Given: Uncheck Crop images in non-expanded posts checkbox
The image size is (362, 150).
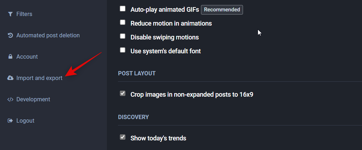Looking at the screenshot, I should click(x=123, y=93).
